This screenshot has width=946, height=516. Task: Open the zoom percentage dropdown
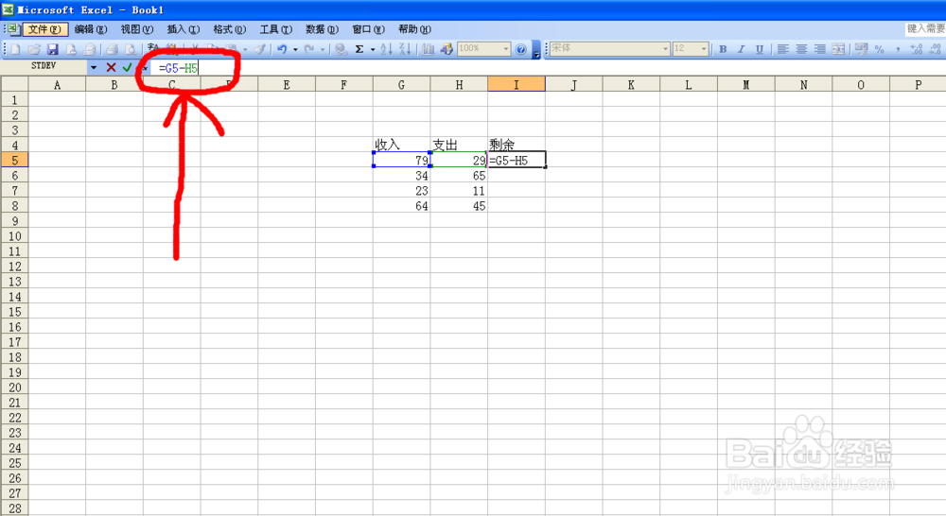click(506, 49)
